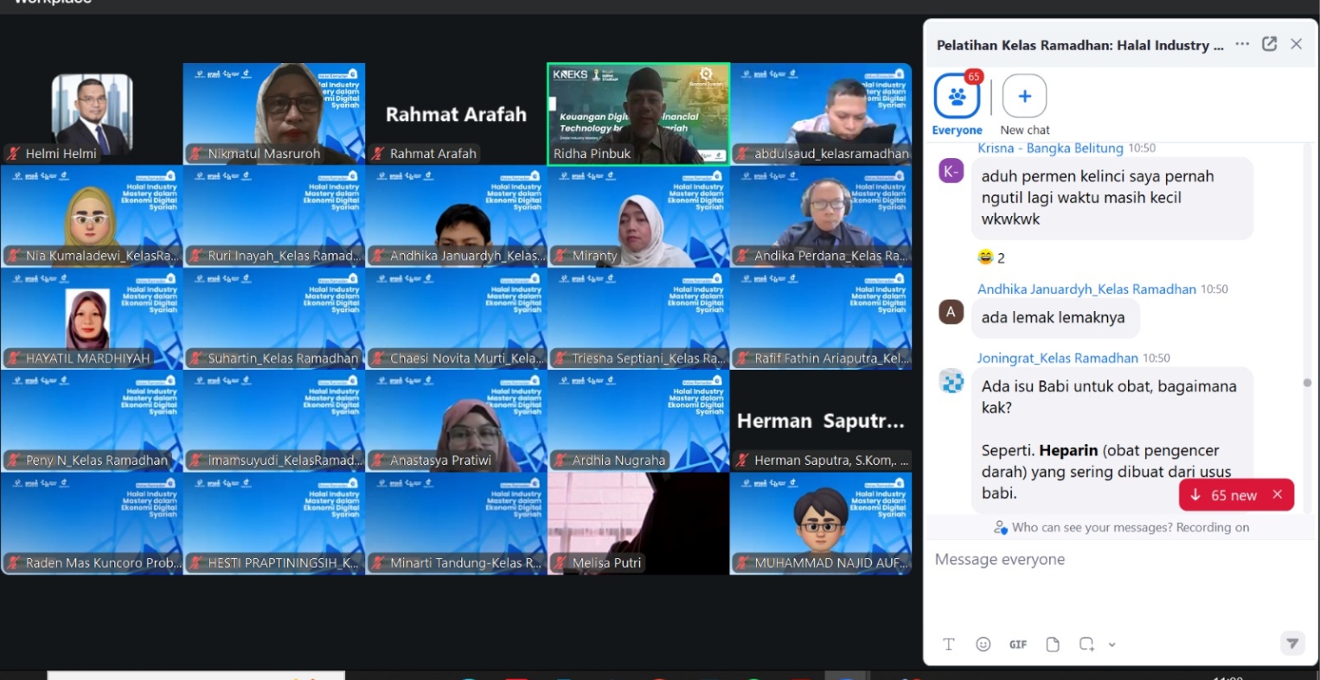The width and height of the screenshot is (1320, 680).
Task: Expand the screenshot options dropdown arrow
Action: pos(1112,645)
